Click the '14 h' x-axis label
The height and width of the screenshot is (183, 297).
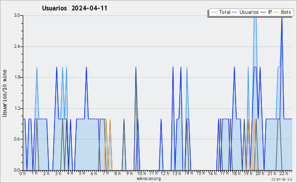point(189,173)
